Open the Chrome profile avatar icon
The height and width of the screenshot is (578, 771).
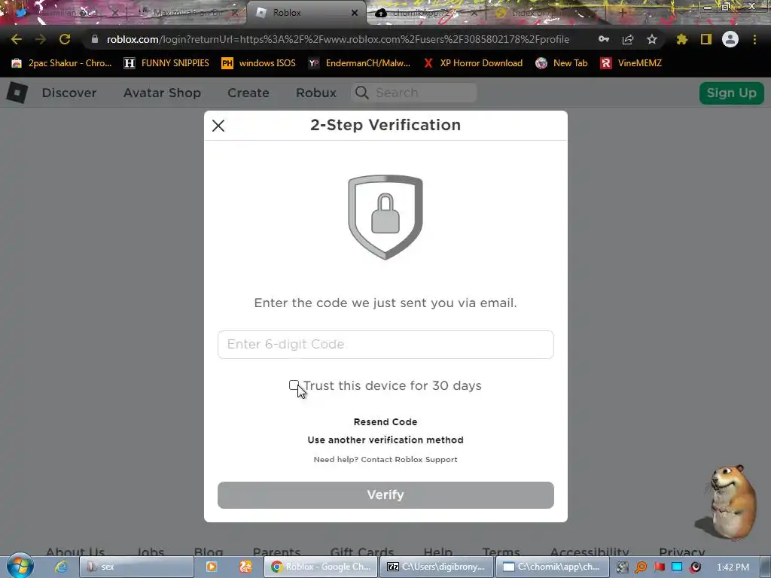pyautogui.click(x=730, y=39)
